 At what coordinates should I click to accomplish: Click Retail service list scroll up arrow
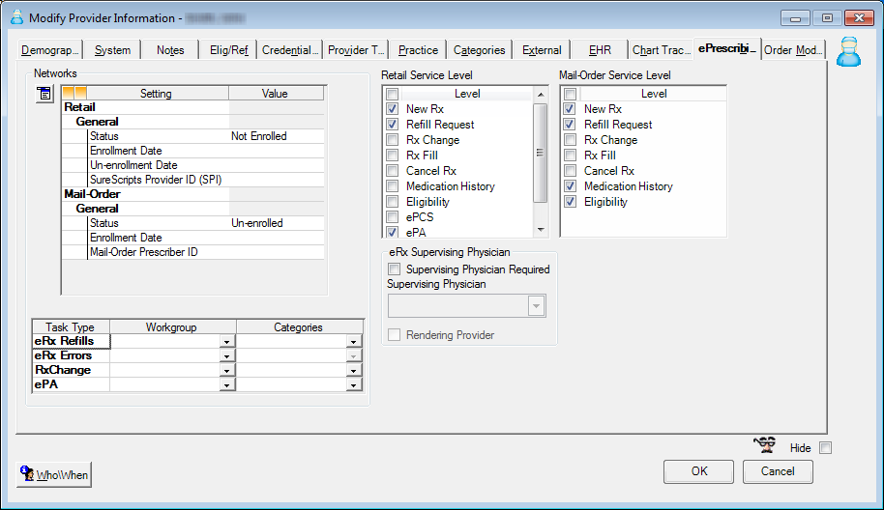tap(541, 94)
